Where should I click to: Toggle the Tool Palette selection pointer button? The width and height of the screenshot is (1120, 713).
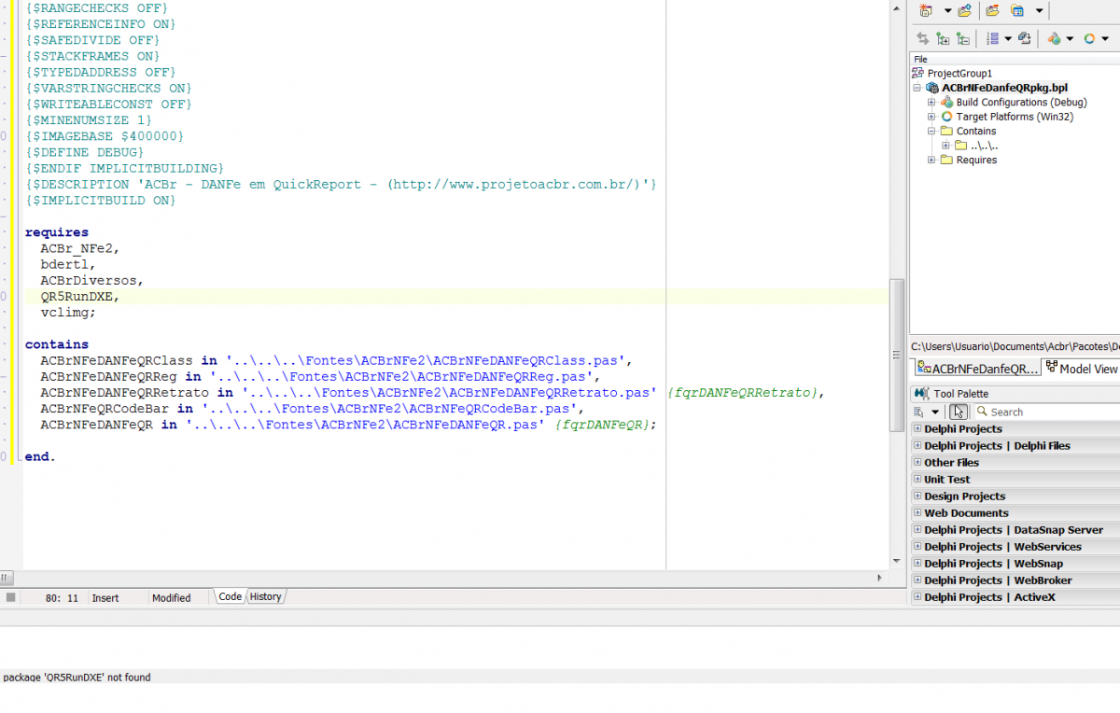(x=959, y=412)
